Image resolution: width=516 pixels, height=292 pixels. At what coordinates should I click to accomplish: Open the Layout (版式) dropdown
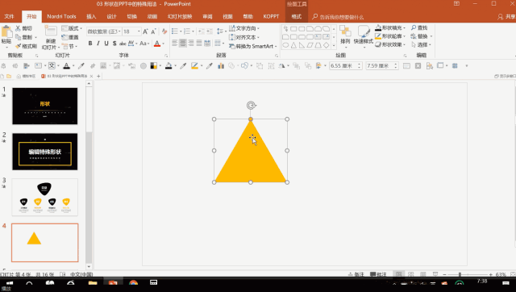tap(72, 28)
